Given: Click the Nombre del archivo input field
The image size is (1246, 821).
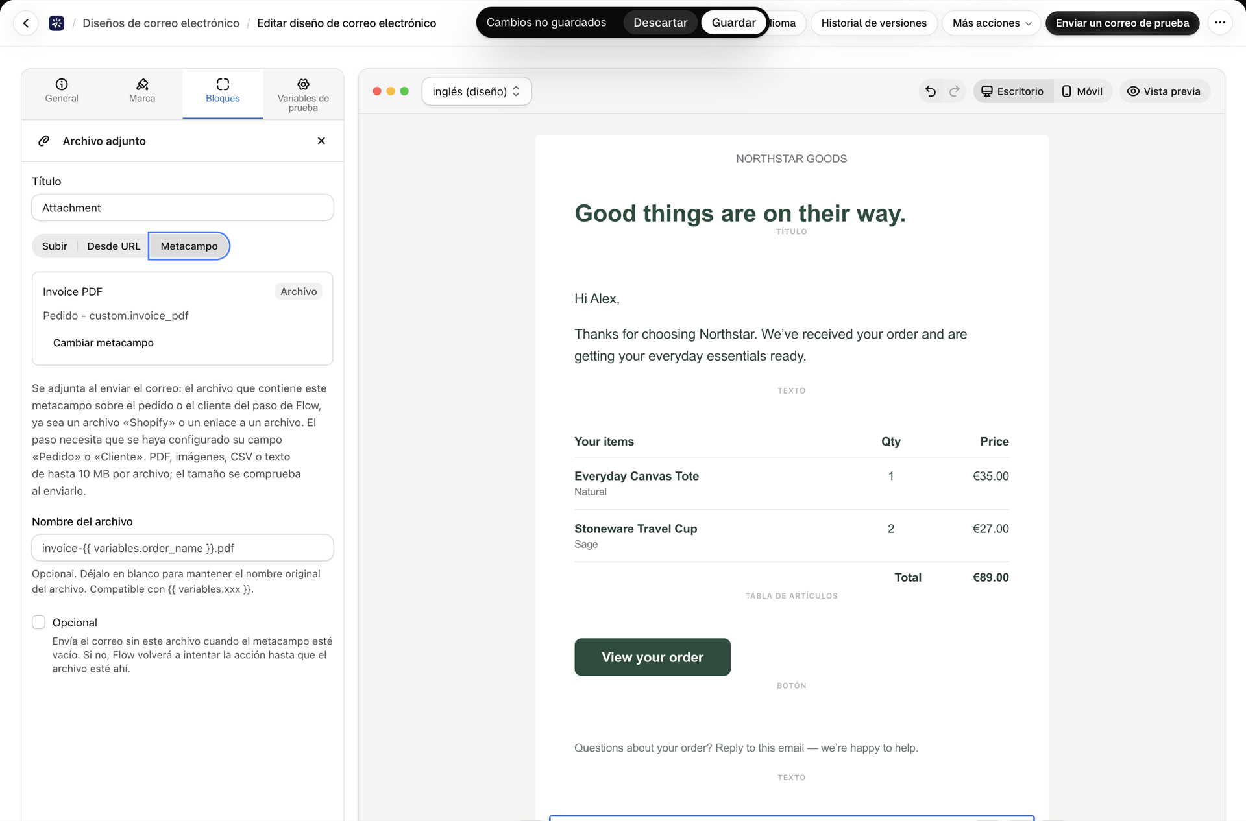Looking at the screenshot, I should 182,549.
